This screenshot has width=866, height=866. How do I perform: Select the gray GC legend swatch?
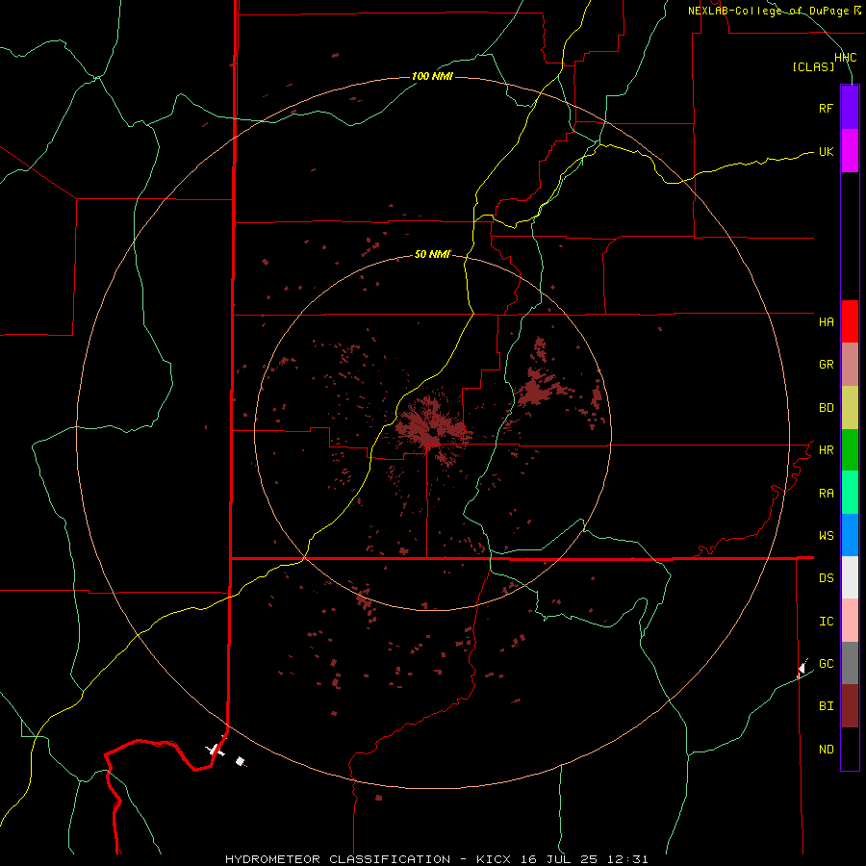pyautogui.click(x=850, y=663)
